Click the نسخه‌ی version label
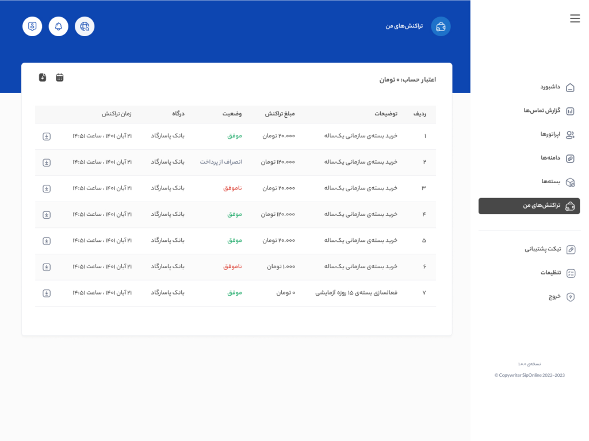The height and width of the screenshot is (441, 589). click(529, 364)
